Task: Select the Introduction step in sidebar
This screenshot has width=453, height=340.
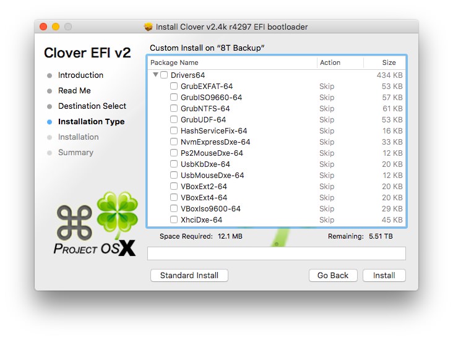Action: 80,75
